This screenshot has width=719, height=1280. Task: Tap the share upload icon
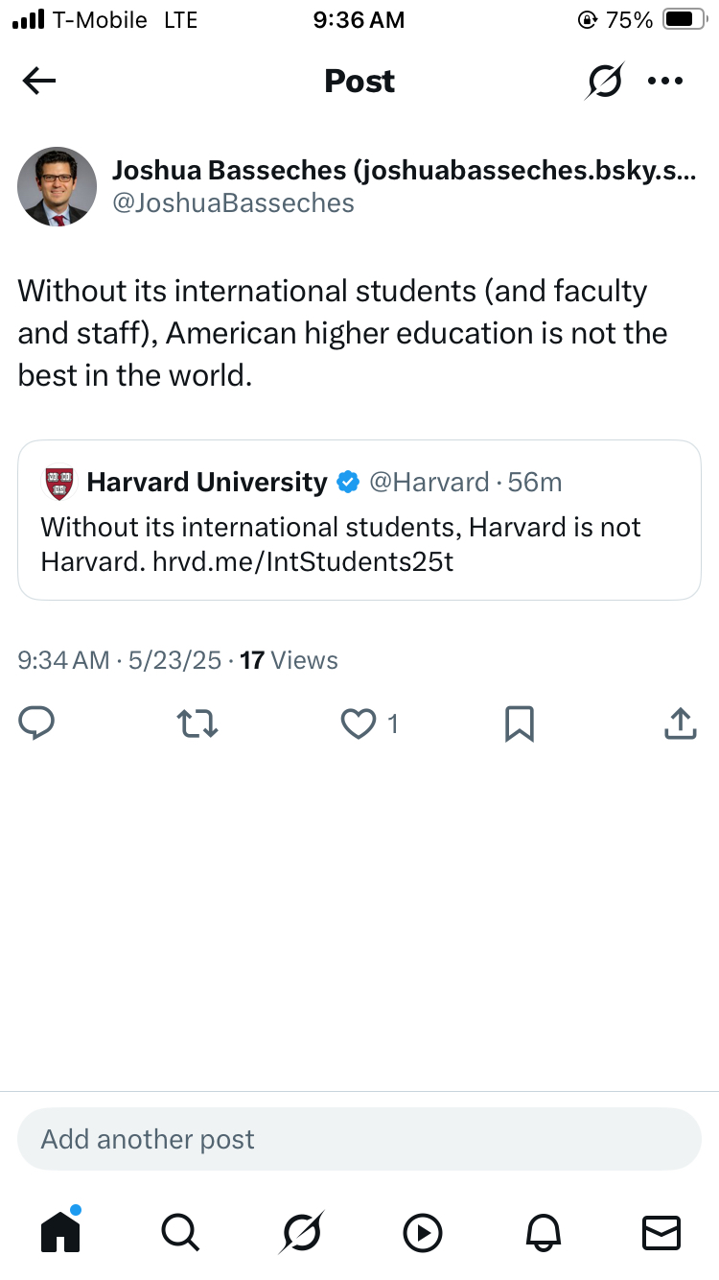point(680,723)
